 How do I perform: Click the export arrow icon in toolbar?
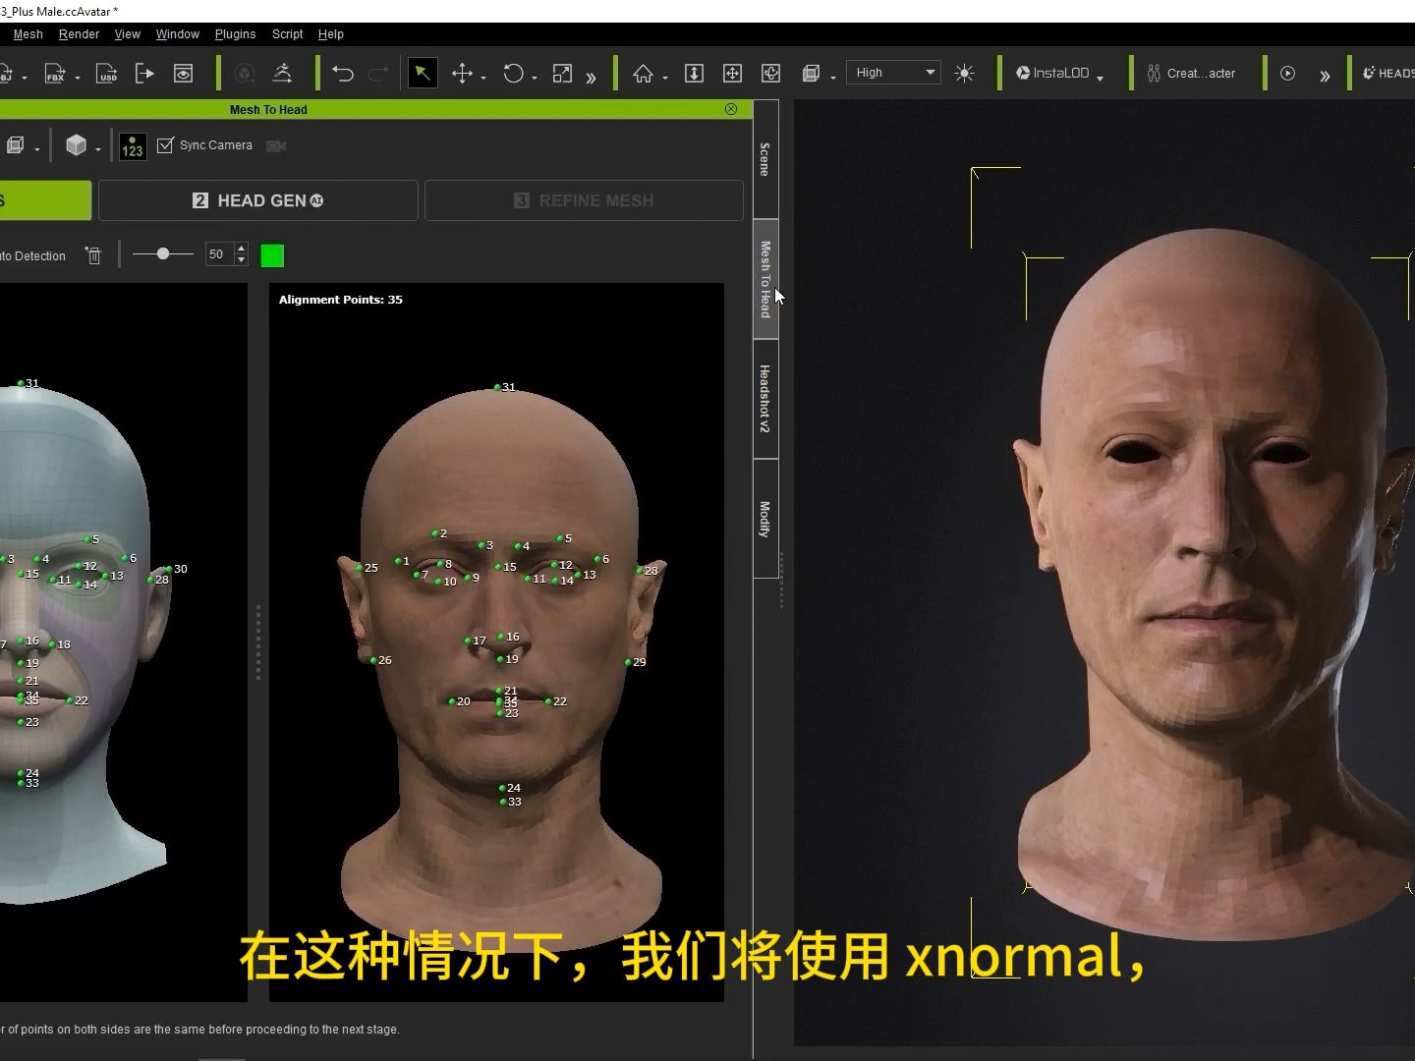144,74
